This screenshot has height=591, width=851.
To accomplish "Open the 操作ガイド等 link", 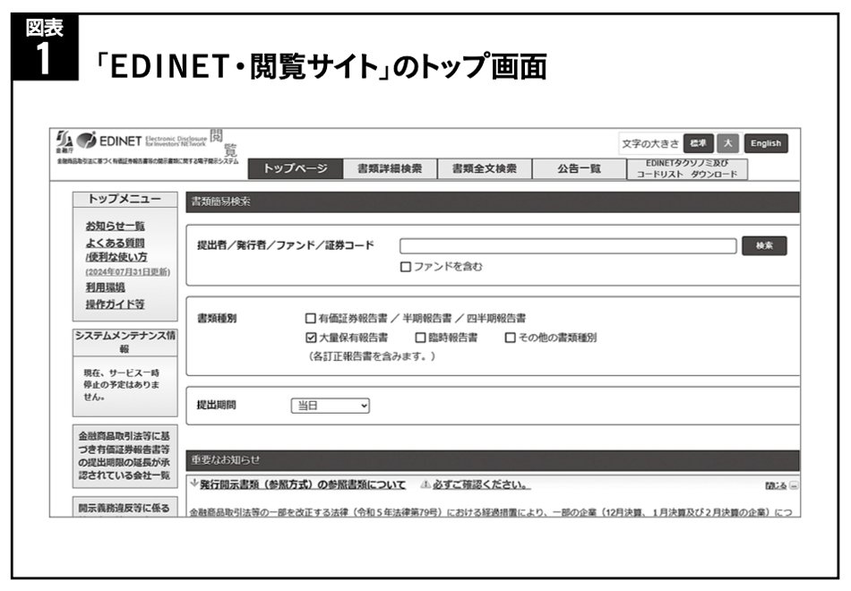I will tap(115, 304).
